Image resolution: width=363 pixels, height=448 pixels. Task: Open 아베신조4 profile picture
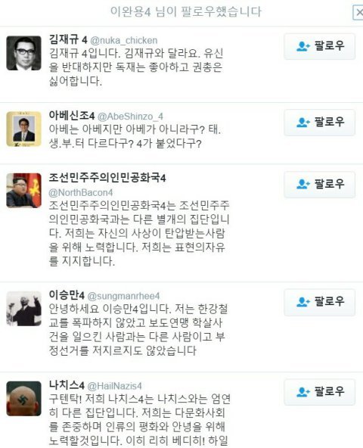coord(23,129)
